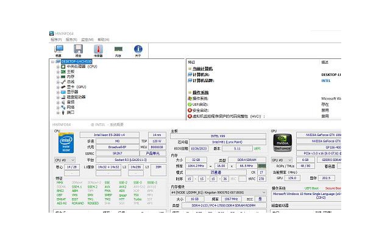Expand the 中央处理器 (CPU) tree node

[x=58, y=67]
